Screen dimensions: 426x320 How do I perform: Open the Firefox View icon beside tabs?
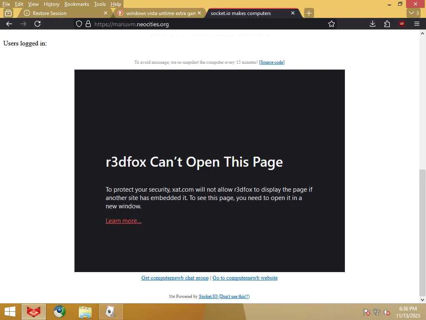[x=8, y=13]
